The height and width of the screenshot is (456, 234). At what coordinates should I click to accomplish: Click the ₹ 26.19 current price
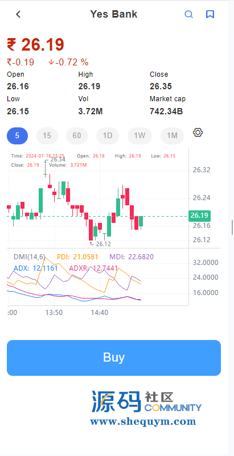35,45
